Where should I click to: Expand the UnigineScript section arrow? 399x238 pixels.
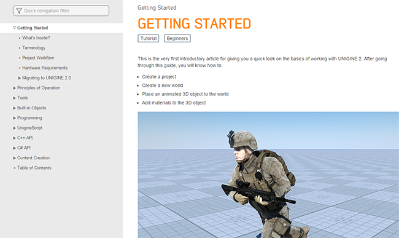14,128
